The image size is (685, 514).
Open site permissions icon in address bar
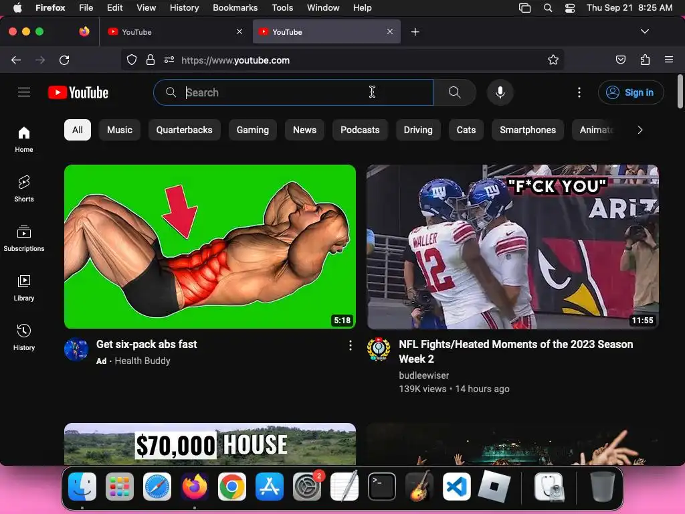[169, 60]
